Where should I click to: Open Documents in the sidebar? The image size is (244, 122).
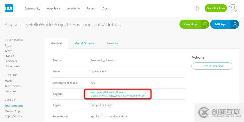pos(12,66)
